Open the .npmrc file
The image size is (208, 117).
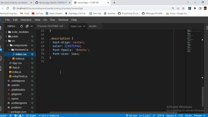pos(15,98)
